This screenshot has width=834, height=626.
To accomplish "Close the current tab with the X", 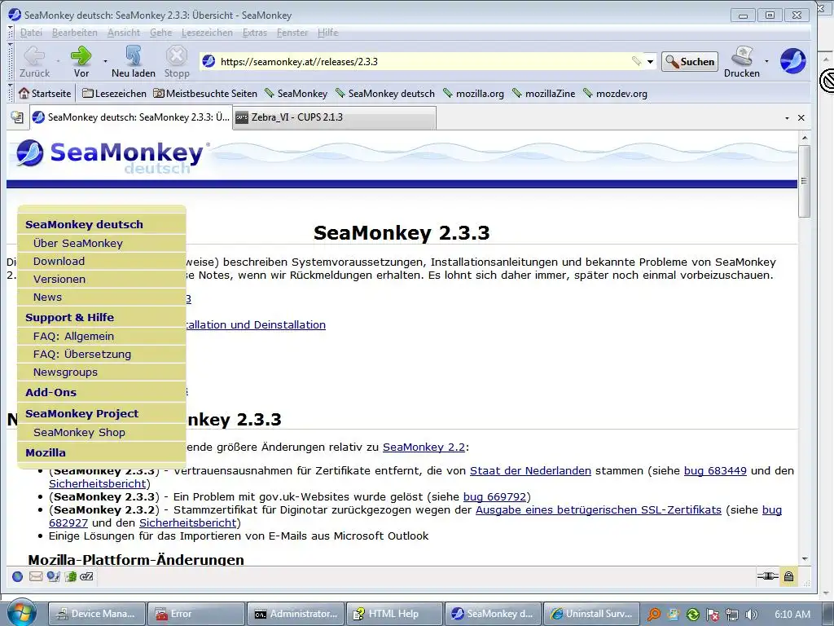I will pos(801,117).
